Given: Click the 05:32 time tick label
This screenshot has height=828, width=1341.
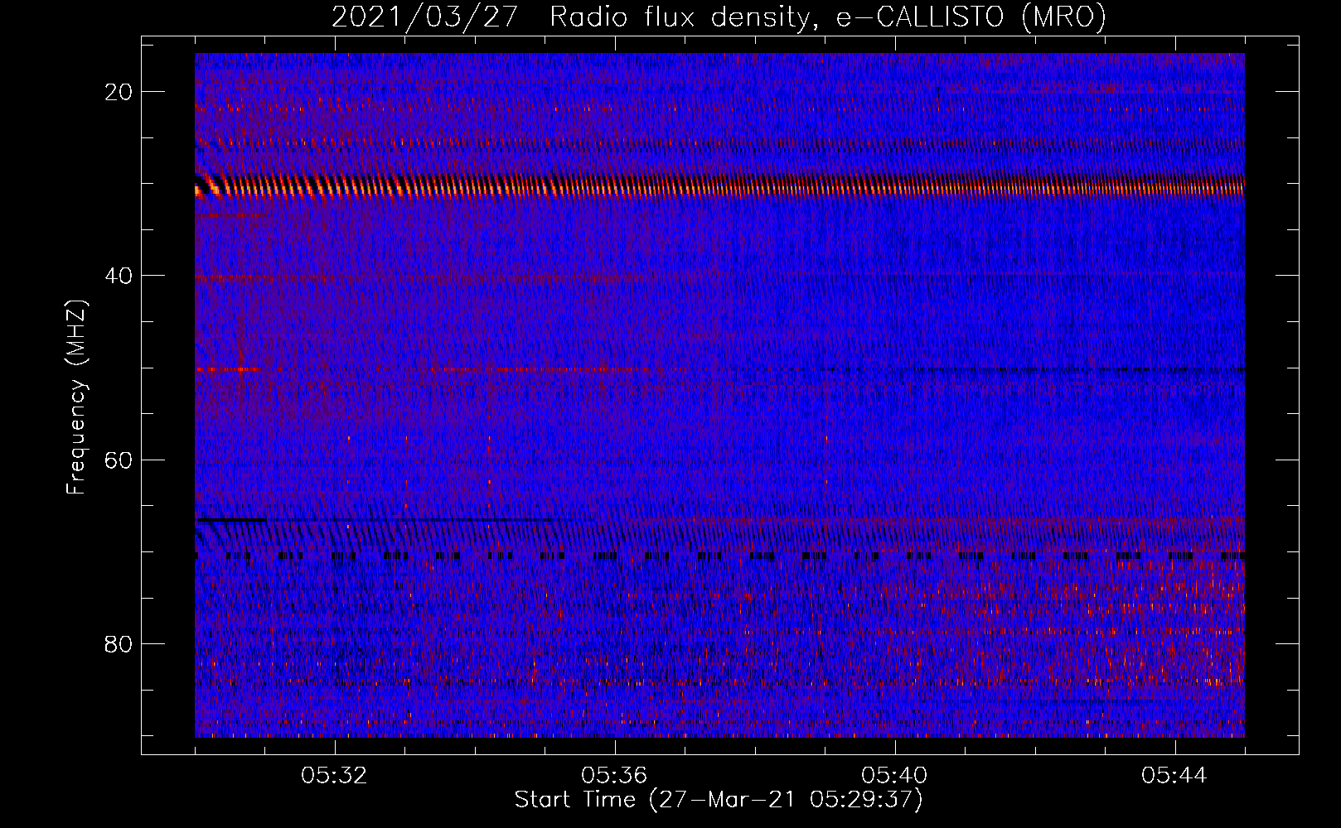Looking at the screenshot, I should point(335,776).
